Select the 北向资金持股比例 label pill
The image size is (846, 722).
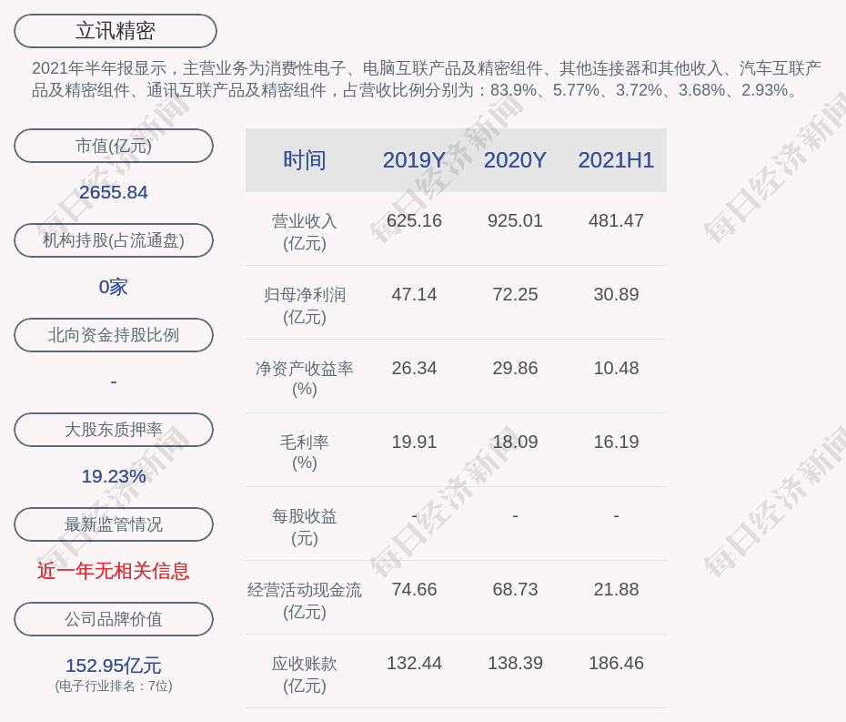tap(114, 335)
